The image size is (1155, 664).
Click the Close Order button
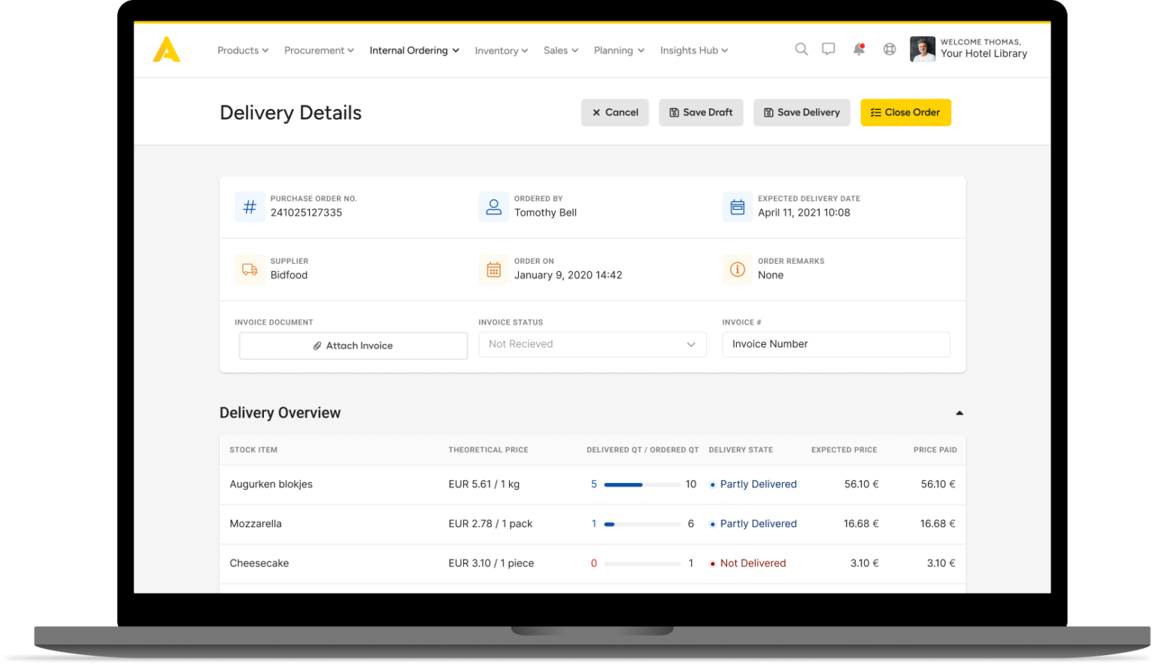tap(906, 113)
